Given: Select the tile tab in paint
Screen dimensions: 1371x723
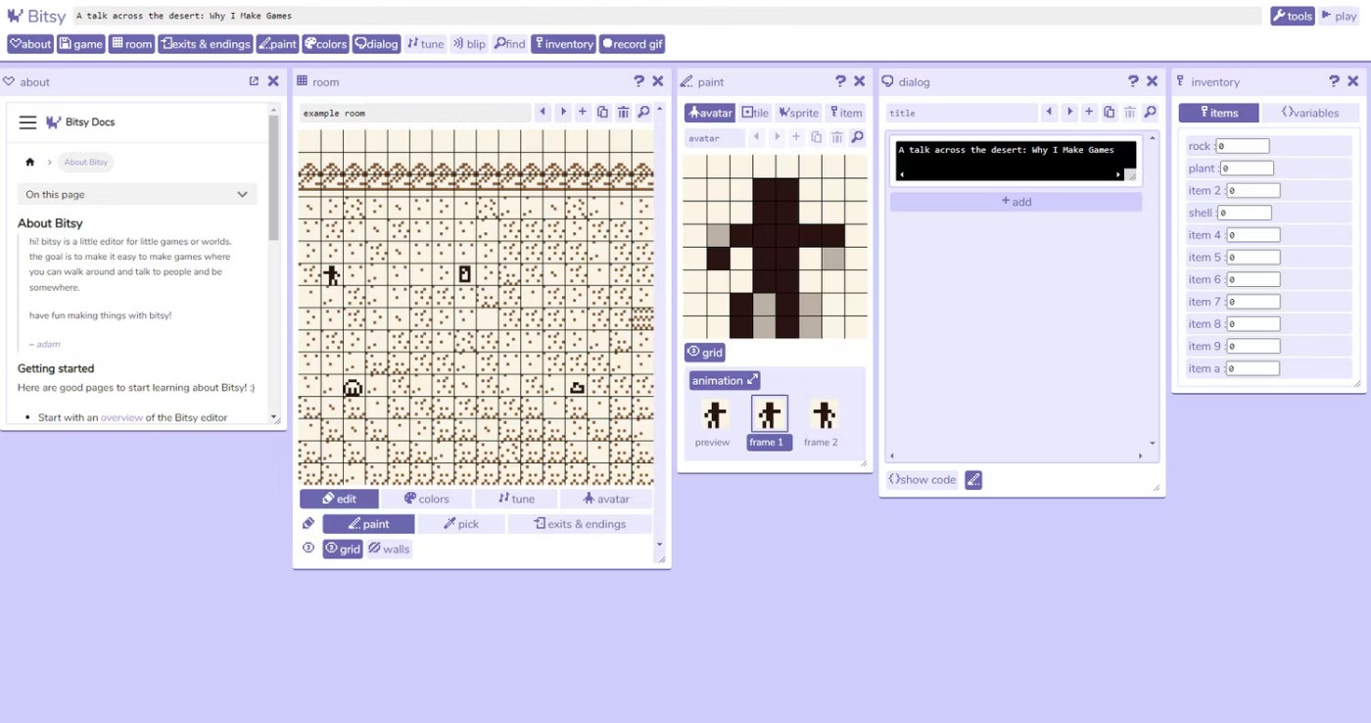Looking at the screenshot, I should click(x=755, y=113).
